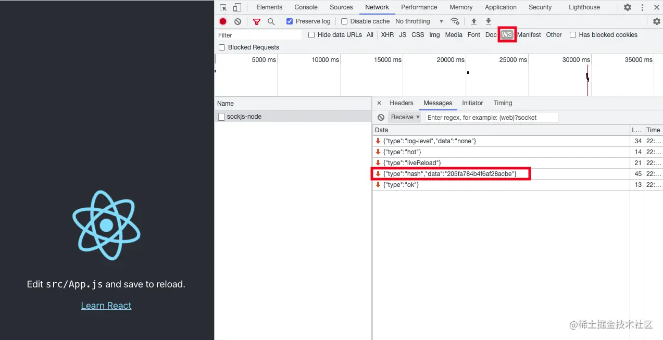Open the network conditions wifi icon
Viewport: 663px width, 340px height.
click(x=455, y=21)
